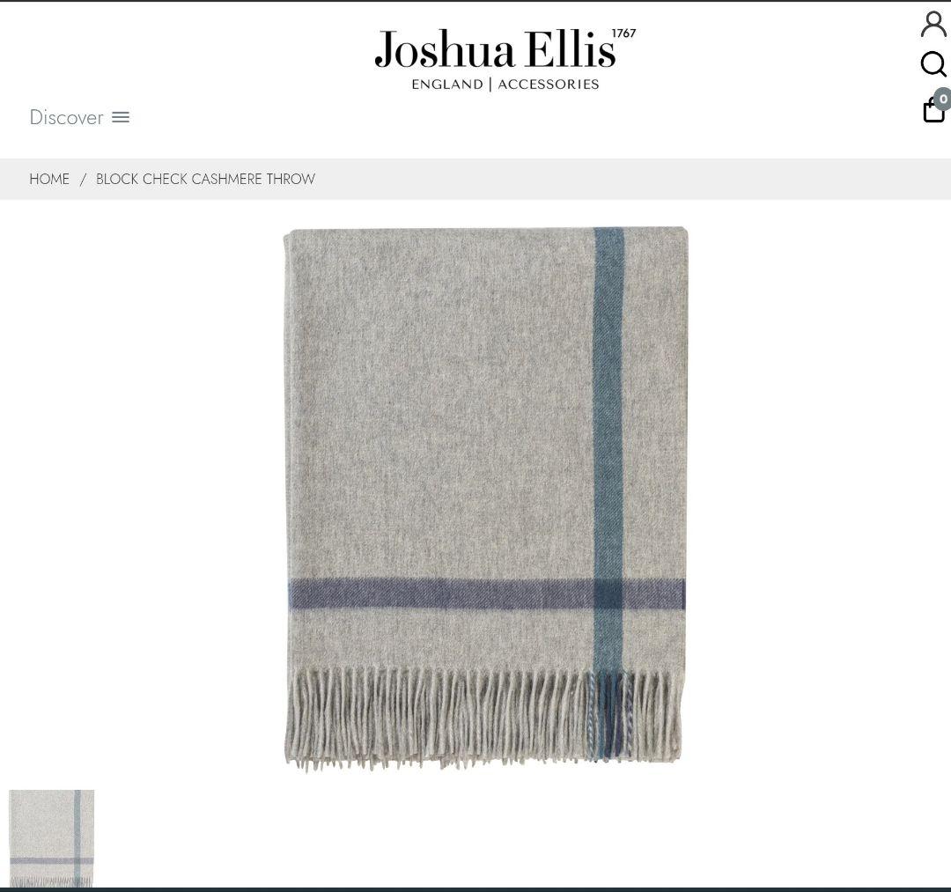Viewport: 951px width, 892px height.
Task: Click the breadcrumb slash separator
Action: click(x=83, y=179)
